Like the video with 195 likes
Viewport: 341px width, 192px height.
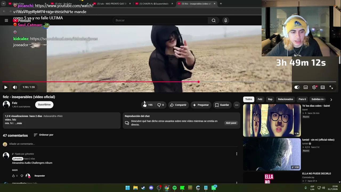coord(148,105)
